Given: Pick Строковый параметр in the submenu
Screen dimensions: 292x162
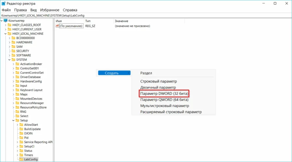Looking at the screenshot, I should point(158,81).
